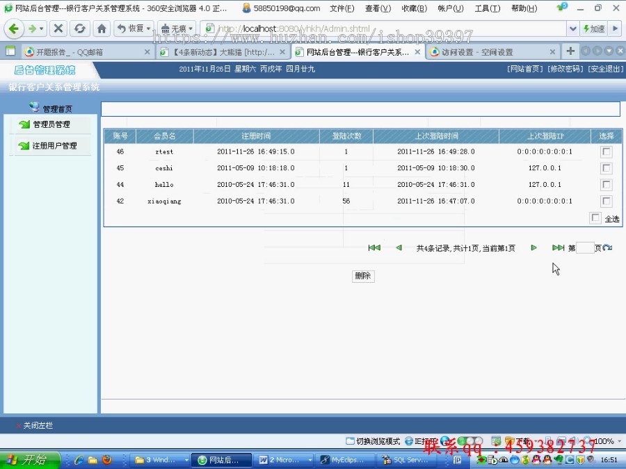The height and width of the screenshot is (469, 626).
Task: Click the browser back arrow button
Action: [x=14, y=28]
